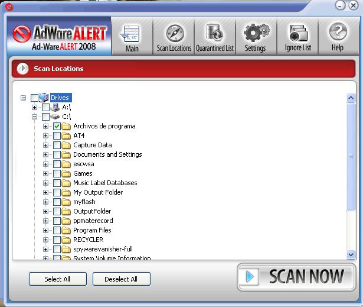The image size is (363, 307).
Task: Expand the Music Label Databases folder
Action: [x=46, y=183]
